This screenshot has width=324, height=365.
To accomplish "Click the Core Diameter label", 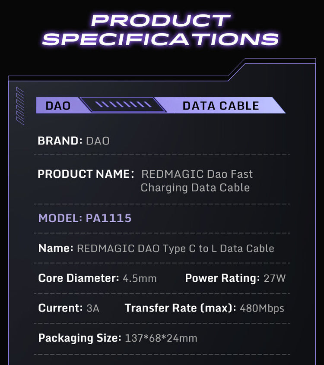I will tap(78, 278).
